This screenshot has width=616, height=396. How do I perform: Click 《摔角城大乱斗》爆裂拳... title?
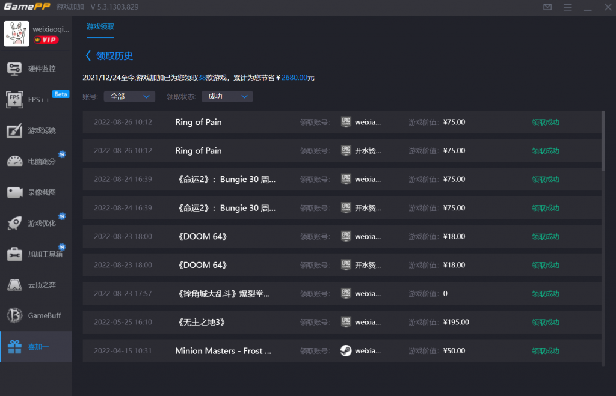pyautogui.click(x=223, y=294)
